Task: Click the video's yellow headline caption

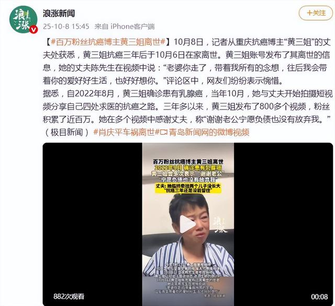Action: click(188, 188)
